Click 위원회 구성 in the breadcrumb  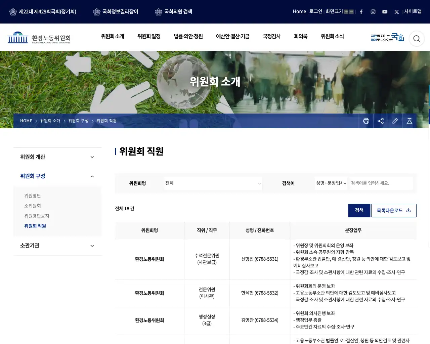(78, 121)
